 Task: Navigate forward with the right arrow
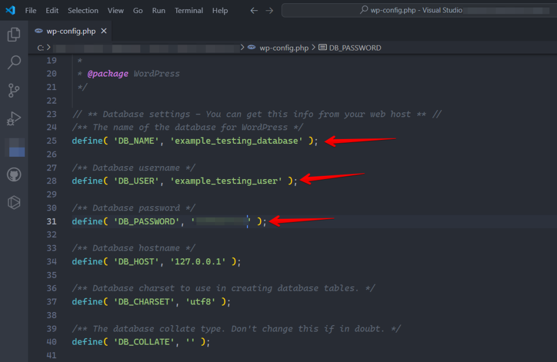[x=270, y=10]
